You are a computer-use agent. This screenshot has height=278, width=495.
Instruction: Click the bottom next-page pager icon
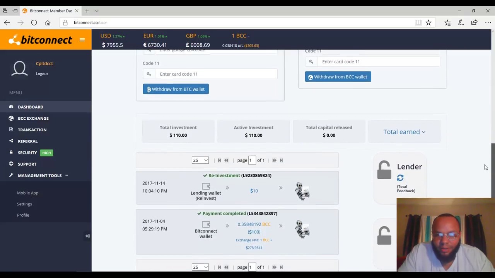coord(274,267)
